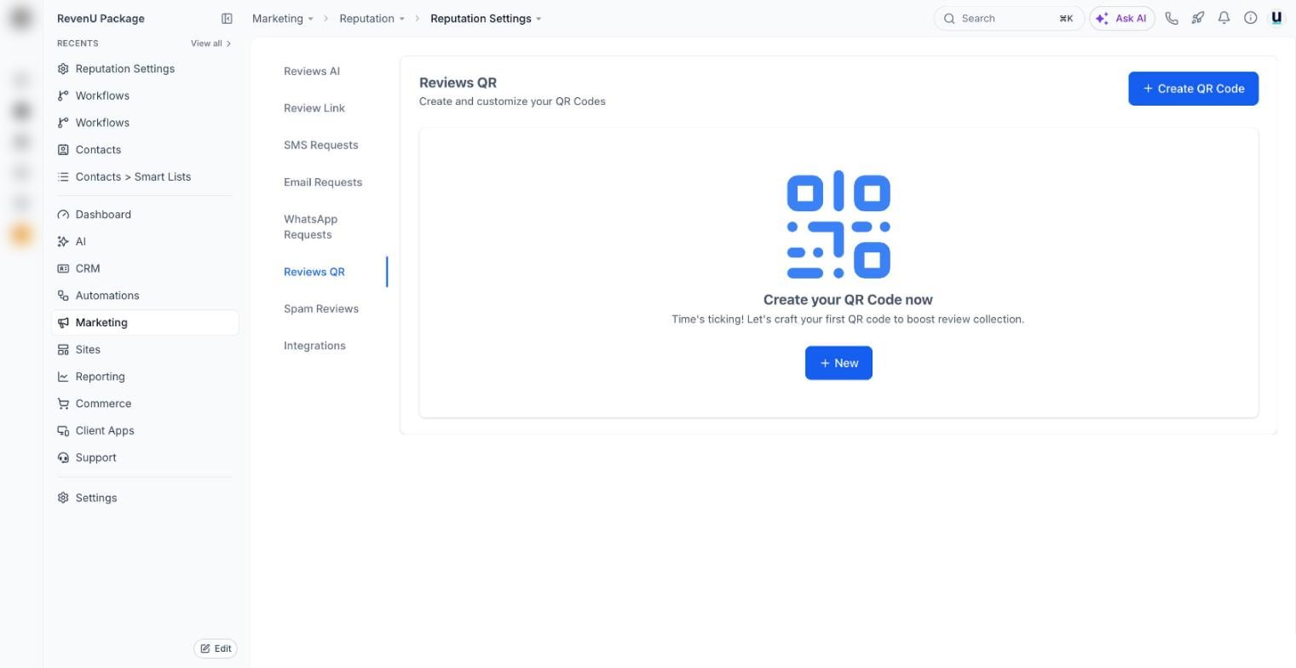Click the orange circle in left rail
1296x668 pixels.
(22, 234)
